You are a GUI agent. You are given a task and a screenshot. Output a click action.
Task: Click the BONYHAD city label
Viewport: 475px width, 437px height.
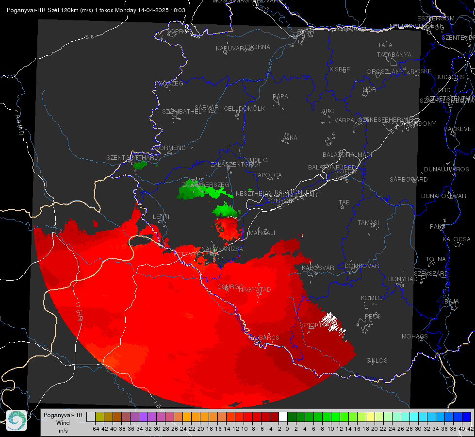click(x=403, y=279)
